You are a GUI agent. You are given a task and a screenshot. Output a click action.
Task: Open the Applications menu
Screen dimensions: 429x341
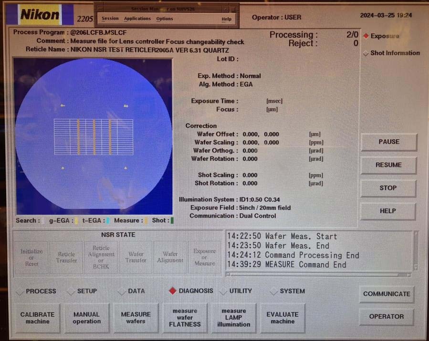tap(137, 19)
